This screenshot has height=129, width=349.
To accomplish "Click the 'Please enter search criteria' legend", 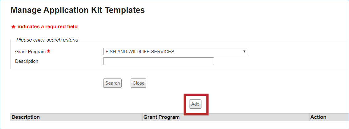I will coord(47,40).
